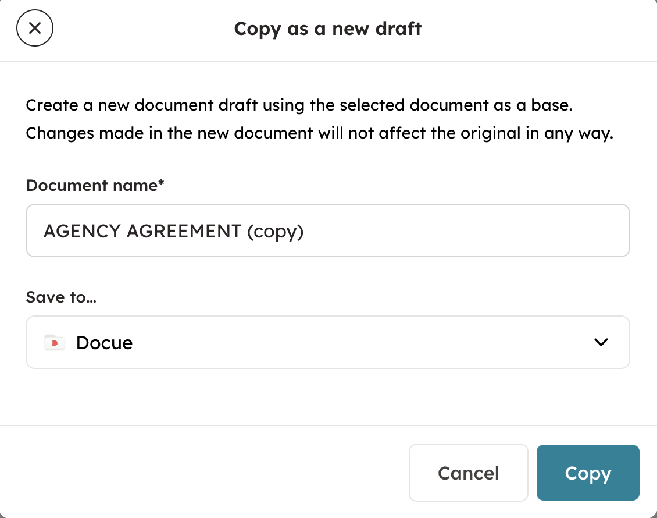657x518 pixels.
Task: Click the "Document name*" label
Action: pyautogui.click(x=91, y=186)
